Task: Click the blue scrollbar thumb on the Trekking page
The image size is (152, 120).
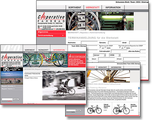Action: click(x=139, y=88)
